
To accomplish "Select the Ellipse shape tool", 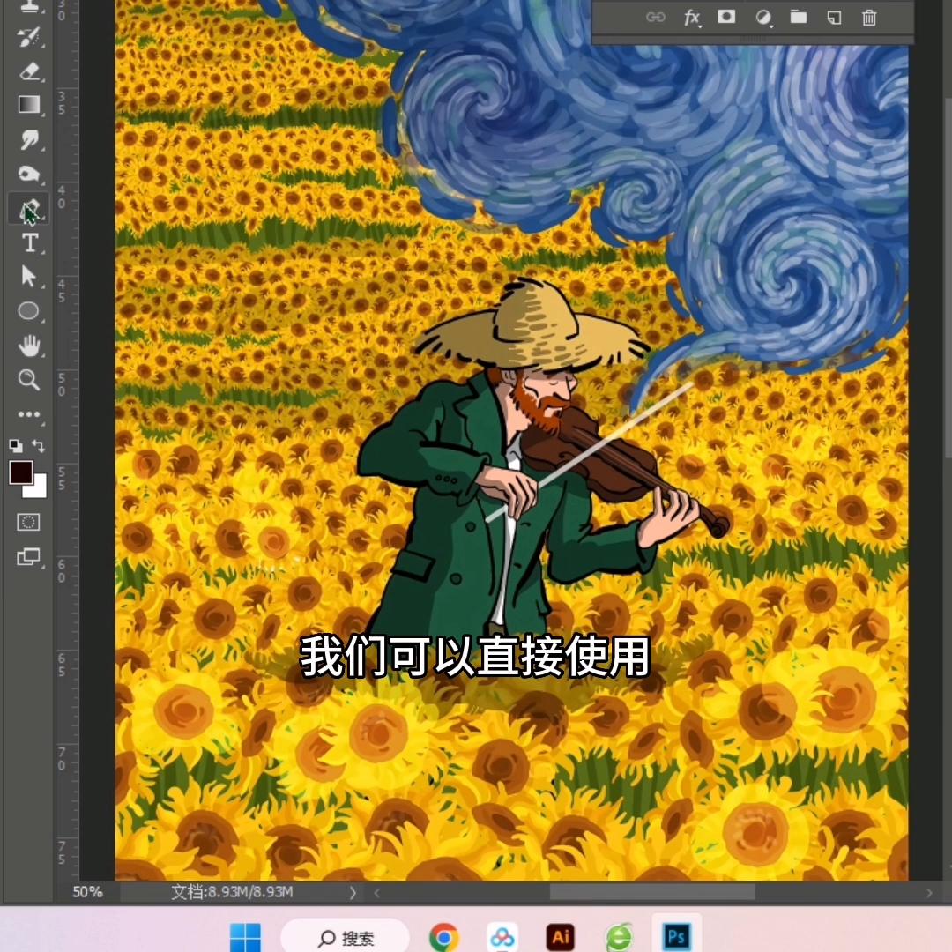I will point(29,311).
